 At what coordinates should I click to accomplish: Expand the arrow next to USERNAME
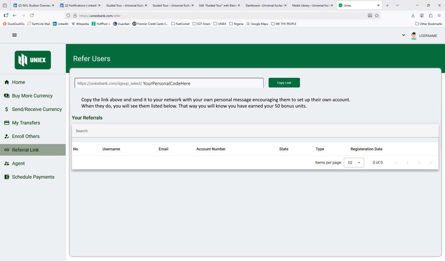pos(403,35)
